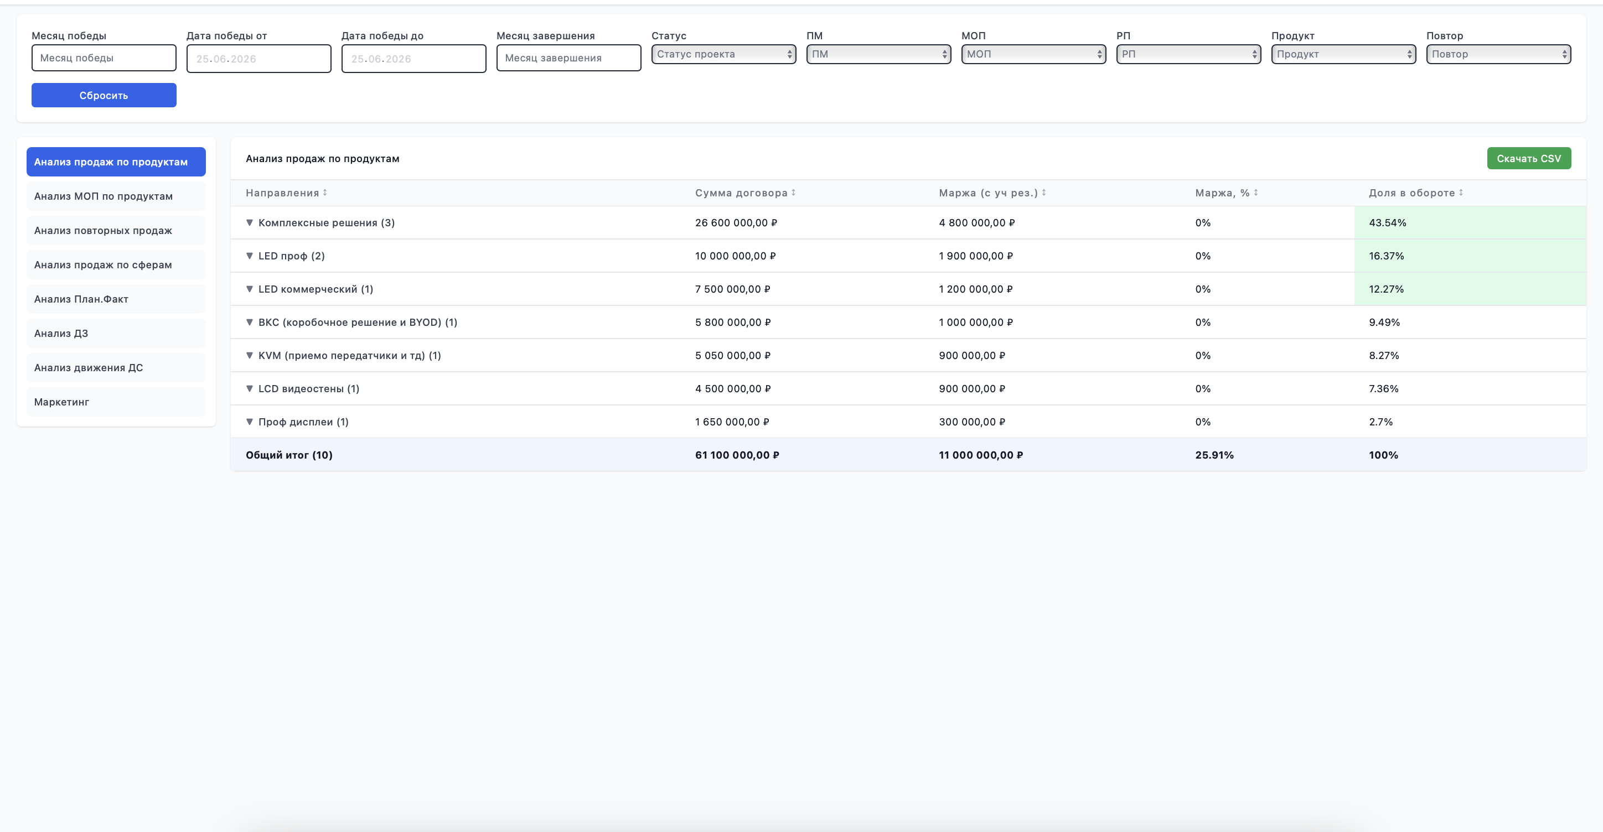Open Анализ продаж по сферам section
Image resolution: width=1603 pixels, height=832 pixels.
(116, 265)
